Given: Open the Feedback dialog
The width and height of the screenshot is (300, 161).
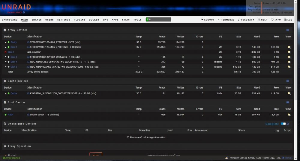Looking at the screenshot, I should coord(246,20).
